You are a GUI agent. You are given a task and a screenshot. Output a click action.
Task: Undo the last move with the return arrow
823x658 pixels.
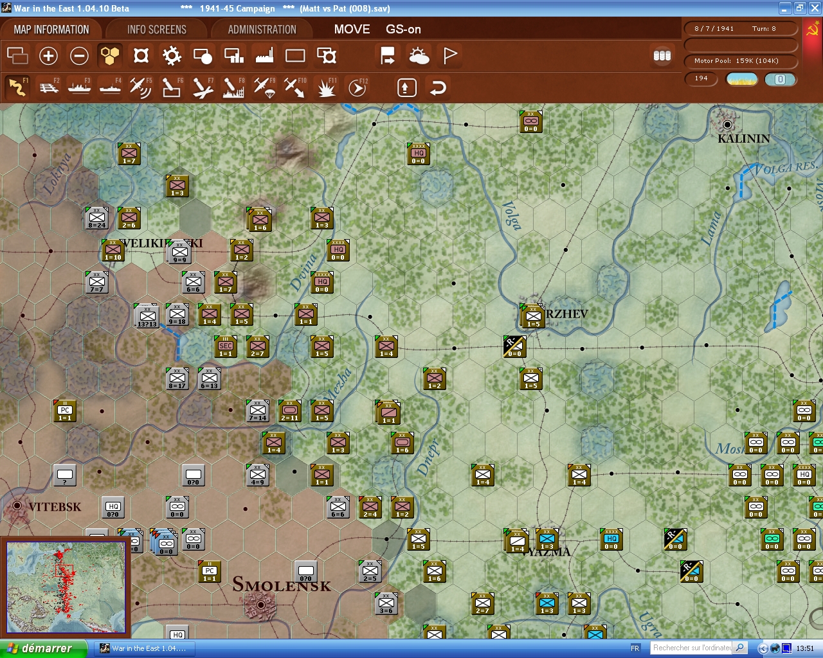pyautogui.click(x=438, y=87)
